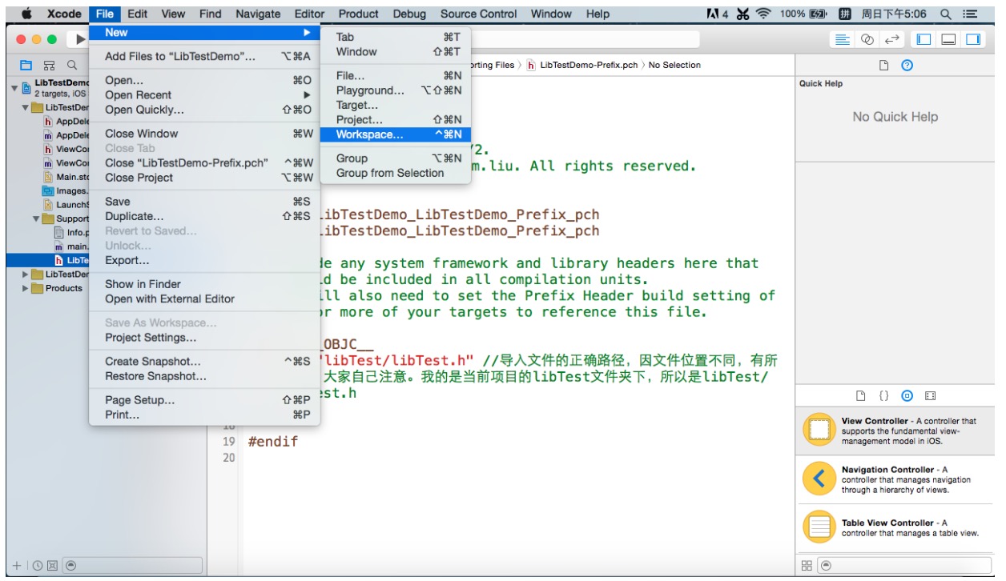Open the Product menu
Screen dimensions: 1006x581
click(x=359, y=14)
